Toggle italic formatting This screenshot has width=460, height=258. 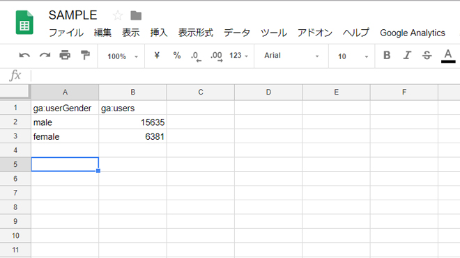click(407, 56)
